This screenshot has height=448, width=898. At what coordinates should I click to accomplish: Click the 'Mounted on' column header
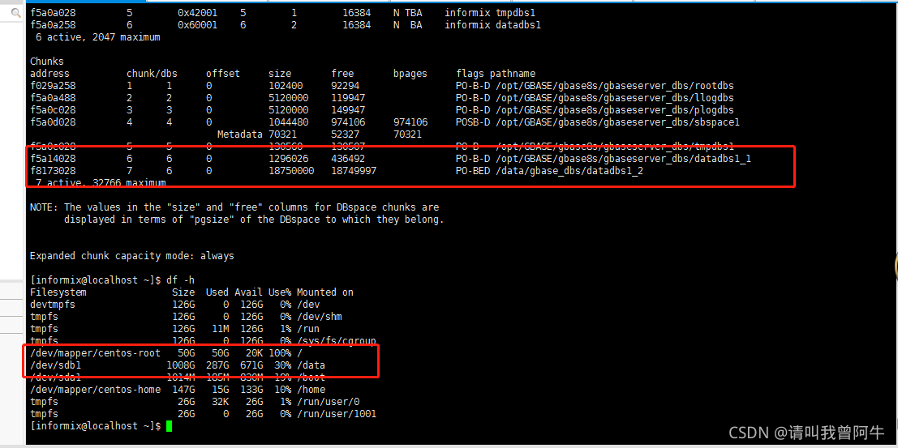pyautogui.click(x=324, y=292)
